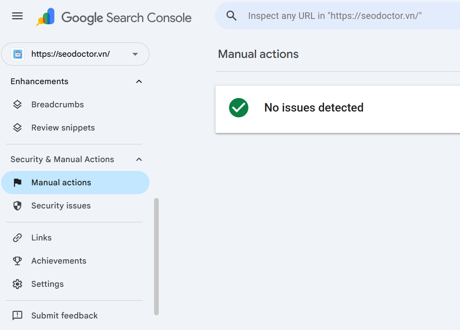Click the Google Search Console logo
460x330 pixels.
click(x=114, y=17)
